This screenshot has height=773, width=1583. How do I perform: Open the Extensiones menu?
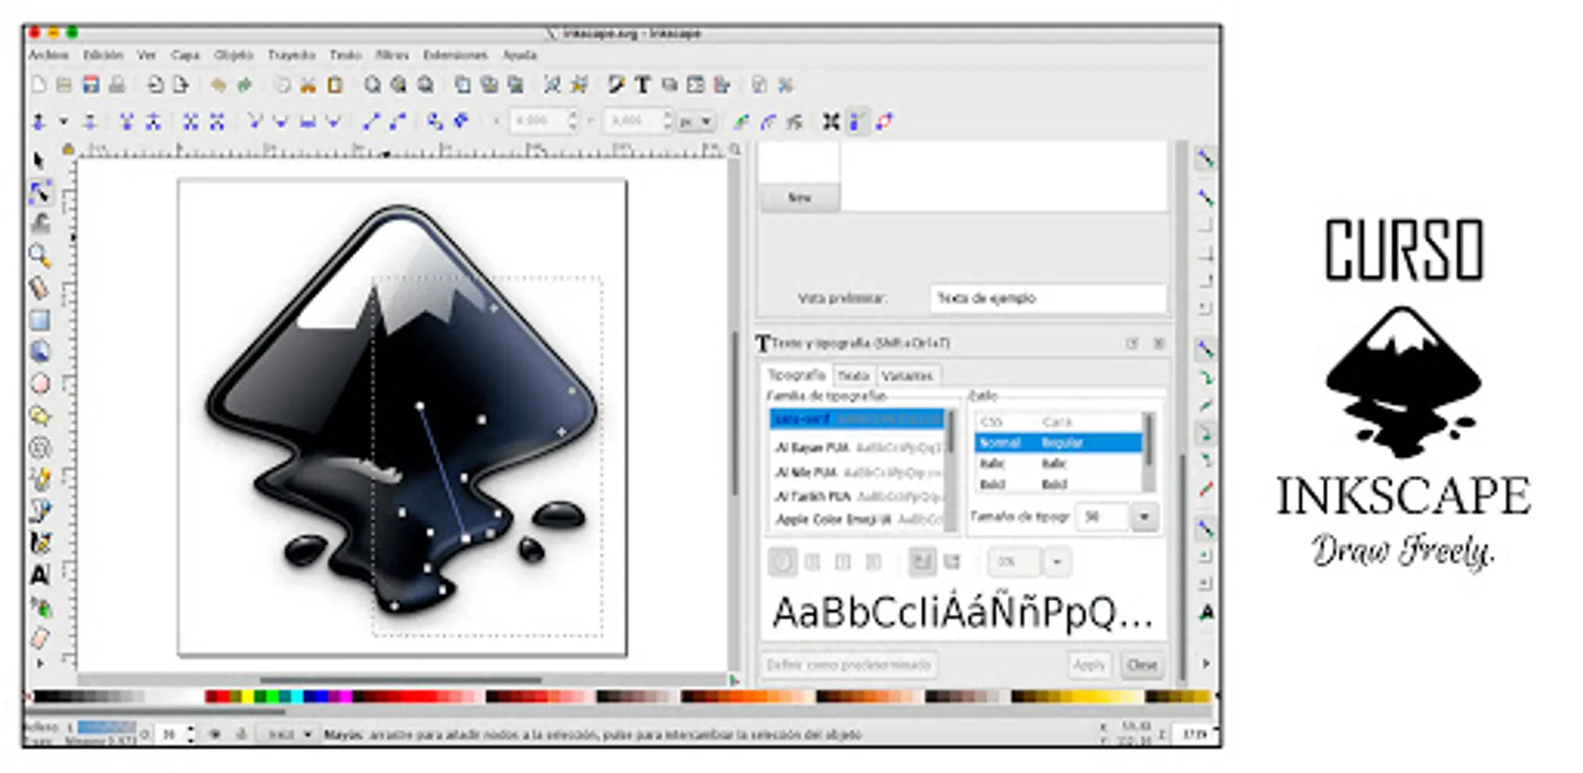pos(455,55)
